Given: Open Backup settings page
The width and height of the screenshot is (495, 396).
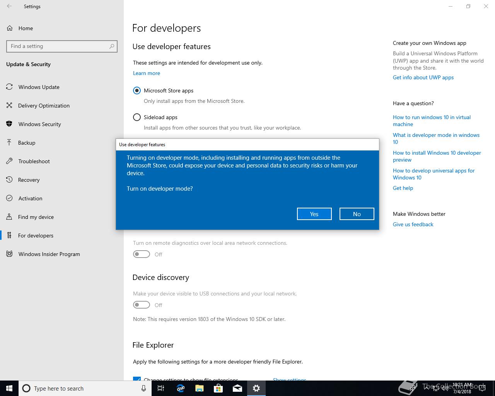Looking at the screenshot, I should tap(27, 143).
